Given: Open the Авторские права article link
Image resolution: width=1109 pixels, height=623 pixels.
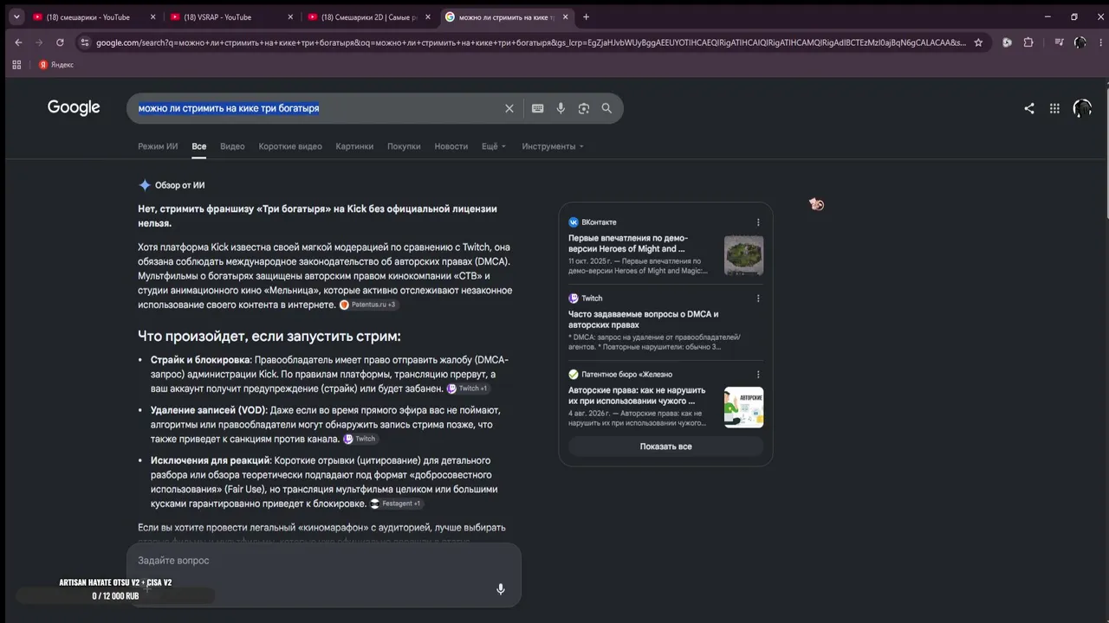Looking at the screenshot, I should click(x=637, y=395).
